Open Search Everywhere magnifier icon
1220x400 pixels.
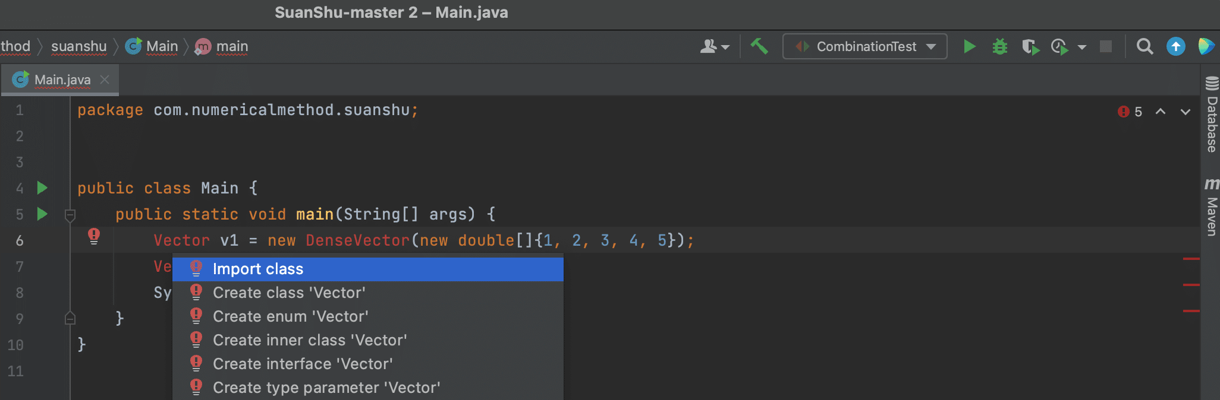pyautogui.click(x=1144, y=46)
